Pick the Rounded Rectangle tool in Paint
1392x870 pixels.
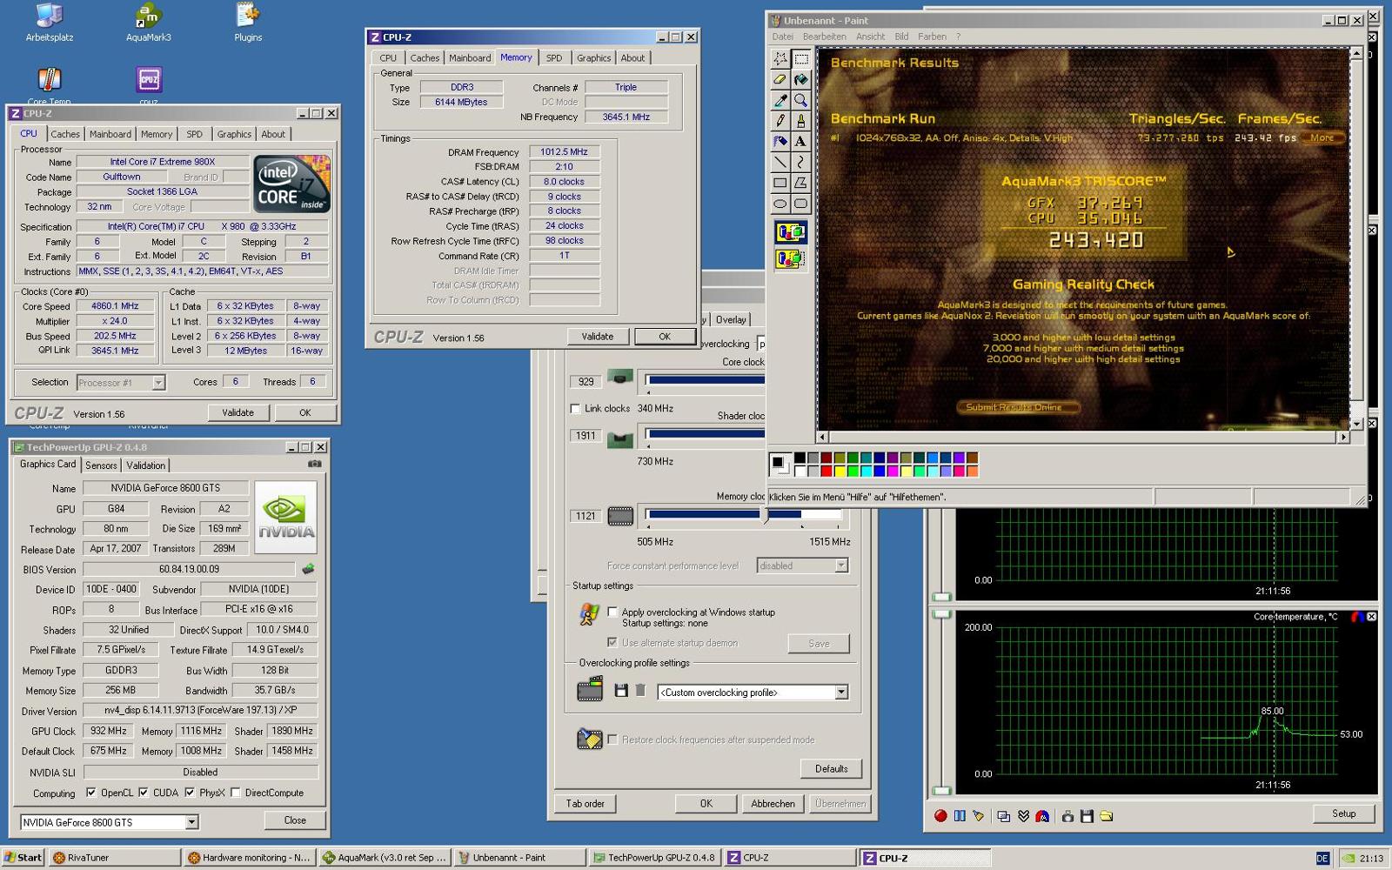coord(801,204)
